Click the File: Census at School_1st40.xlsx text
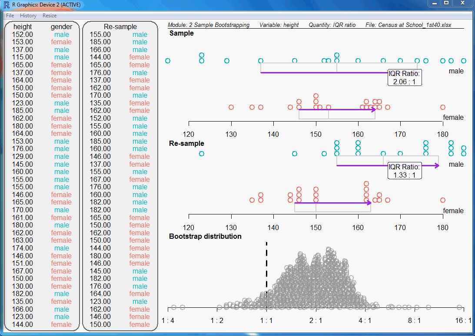The width and height of the screenshot is (475, 336). (408, 25)
